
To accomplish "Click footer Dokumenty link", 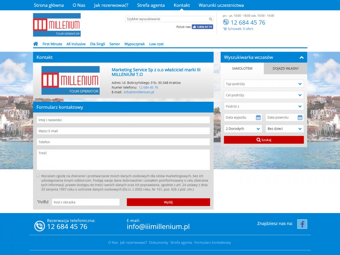I will click(159, 243).
